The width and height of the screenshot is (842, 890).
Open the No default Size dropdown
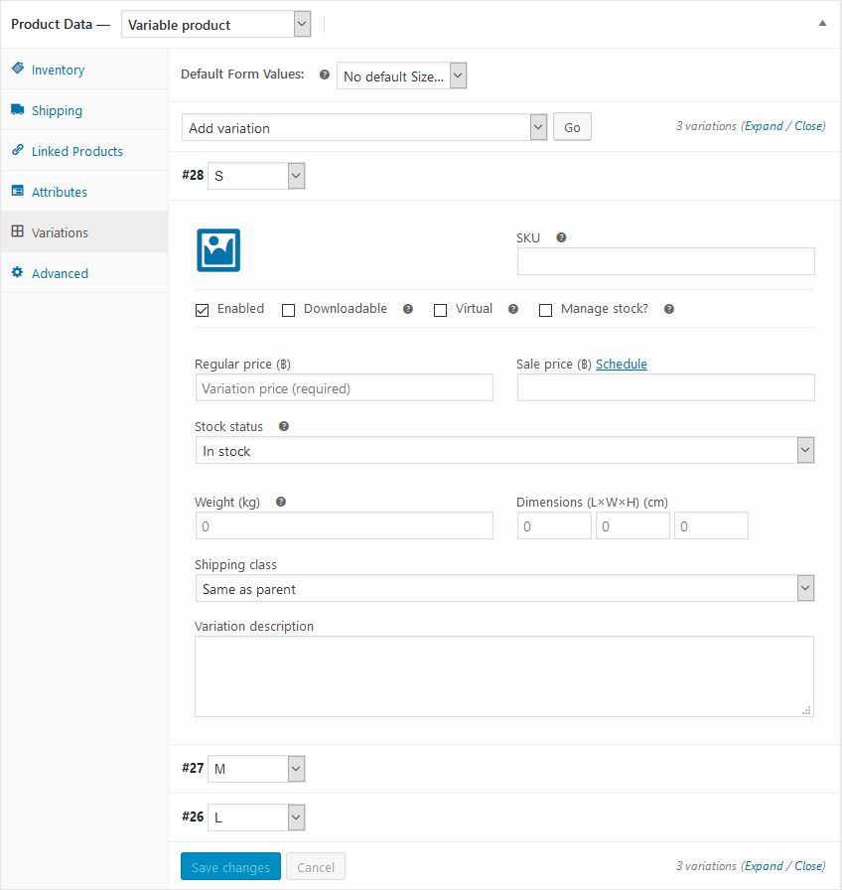402,76
